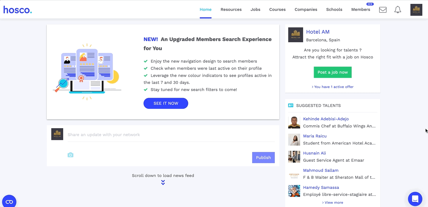Click the Post a job now button

point(333,72)
